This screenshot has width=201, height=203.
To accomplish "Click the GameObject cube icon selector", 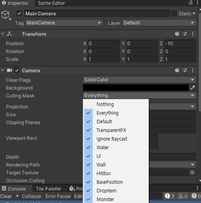I will [x=6, y=15].
